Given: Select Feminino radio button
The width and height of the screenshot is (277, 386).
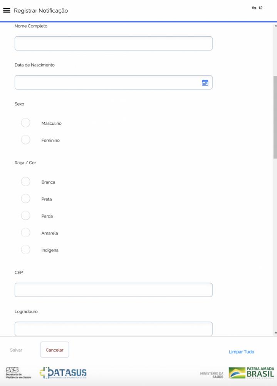Looking at the screenshot, I should pyautogui.click(x=25, y=140).
